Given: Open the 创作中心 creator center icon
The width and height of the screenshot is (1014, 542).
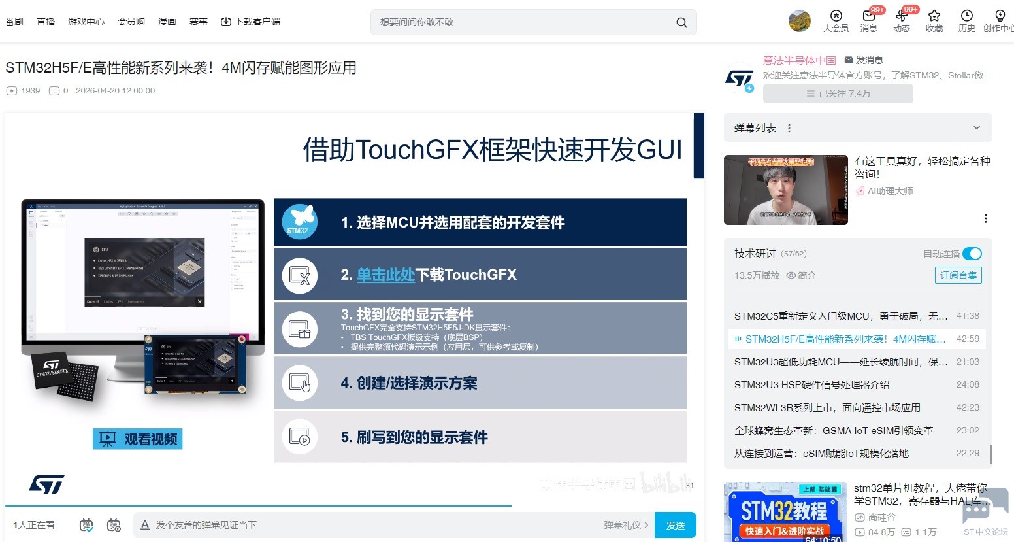Looking at the screenshot, I should [999, 21].
